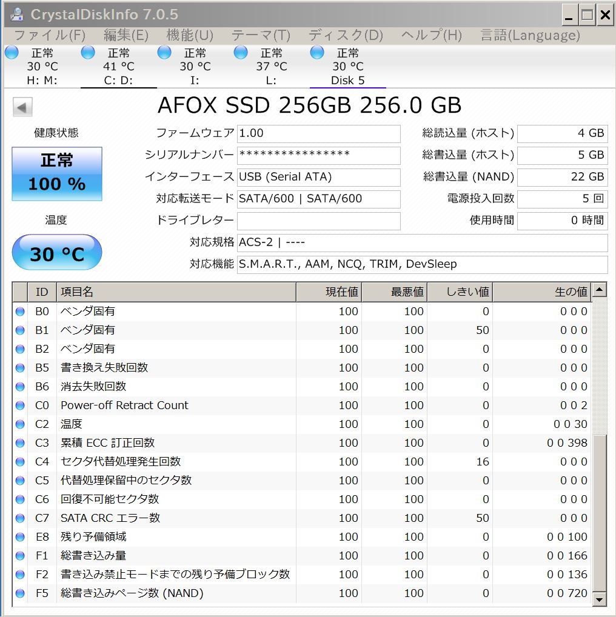The image size is (616, 617).
Task: Click the firmware field showing 1.00
Action: click(x=319, y=134)
